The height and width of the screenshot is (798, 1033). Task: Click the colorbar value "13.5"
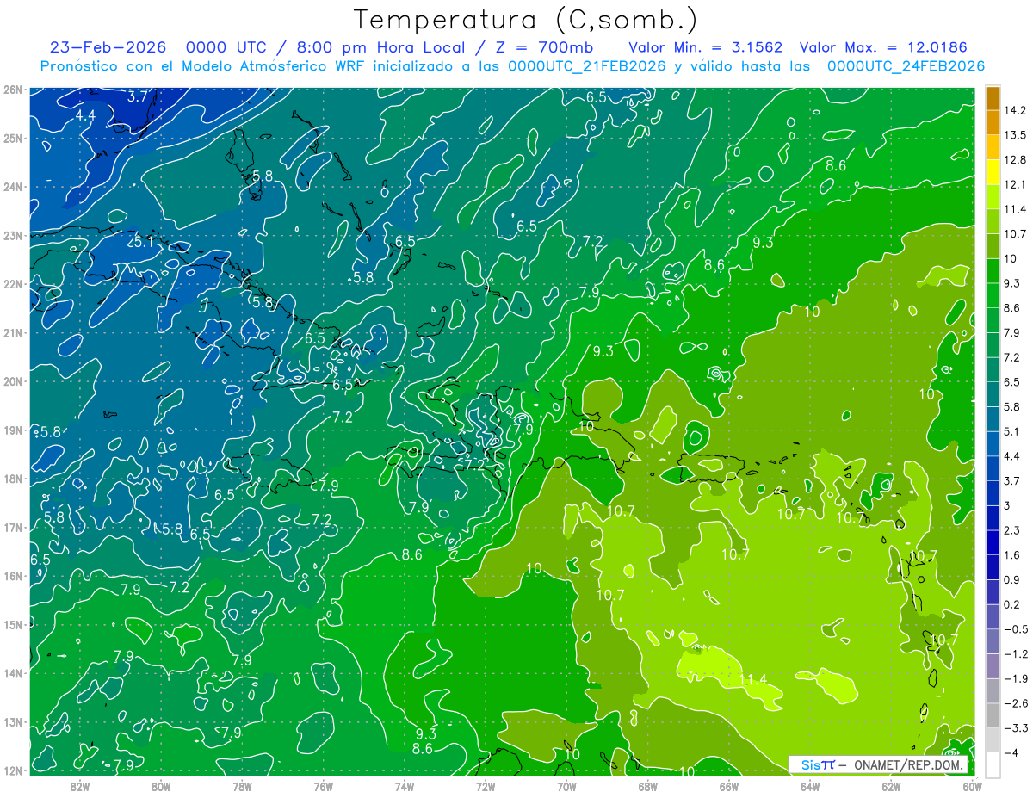1015,135
